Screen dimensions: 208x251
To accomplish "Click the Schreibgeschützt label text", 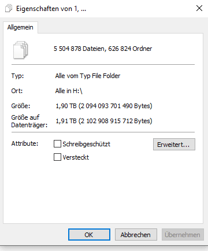I will tap(86, 144).
